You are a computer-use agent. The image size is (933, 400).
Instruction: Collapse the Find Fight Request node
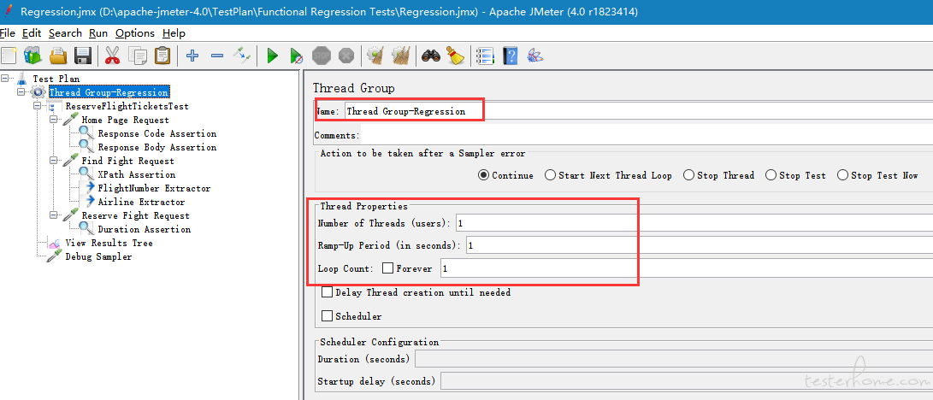tap(54, 161)
